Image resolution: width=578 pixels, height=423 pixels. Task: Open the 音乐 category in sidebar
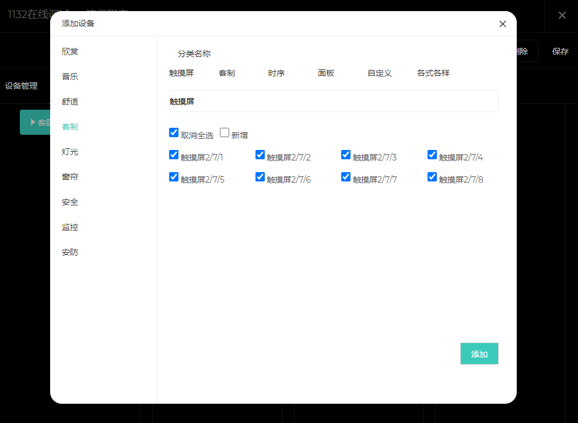(70, 76)
